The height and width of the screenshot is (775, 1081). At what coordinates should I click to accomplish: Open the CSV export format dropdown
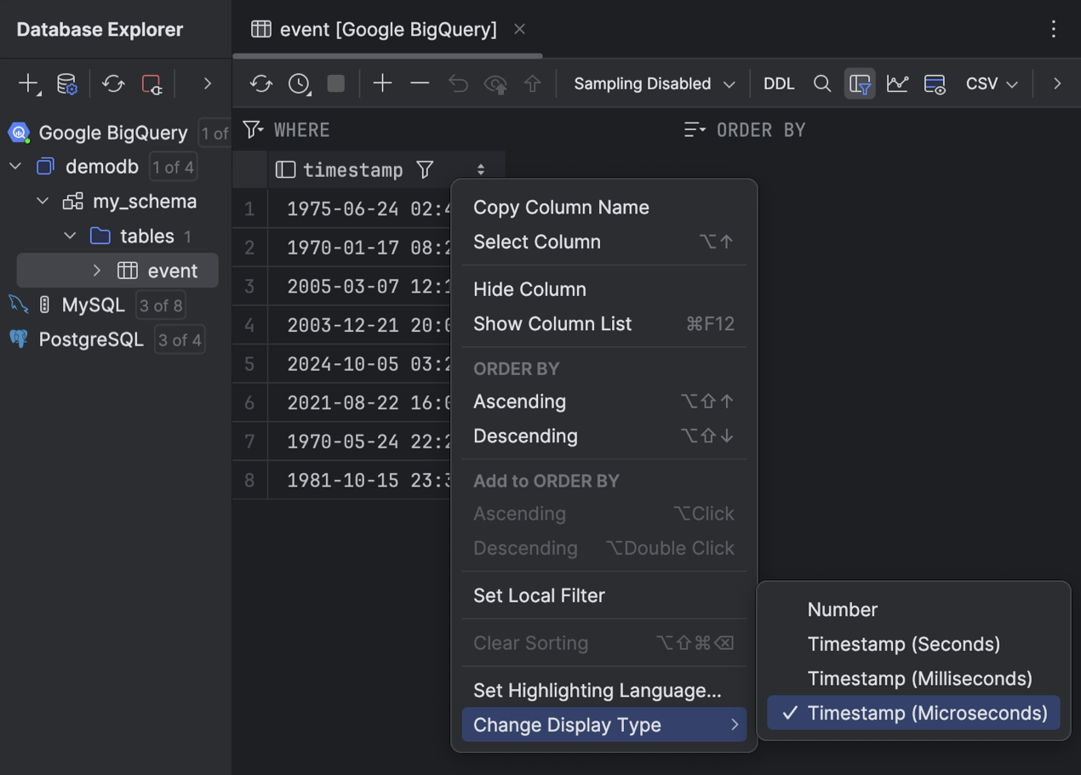click(x=992, y=83)
